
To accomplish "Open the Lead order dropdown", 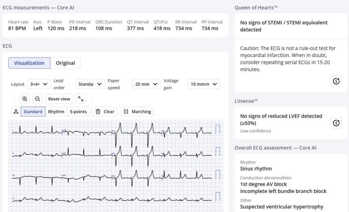I will coord(90,84).
